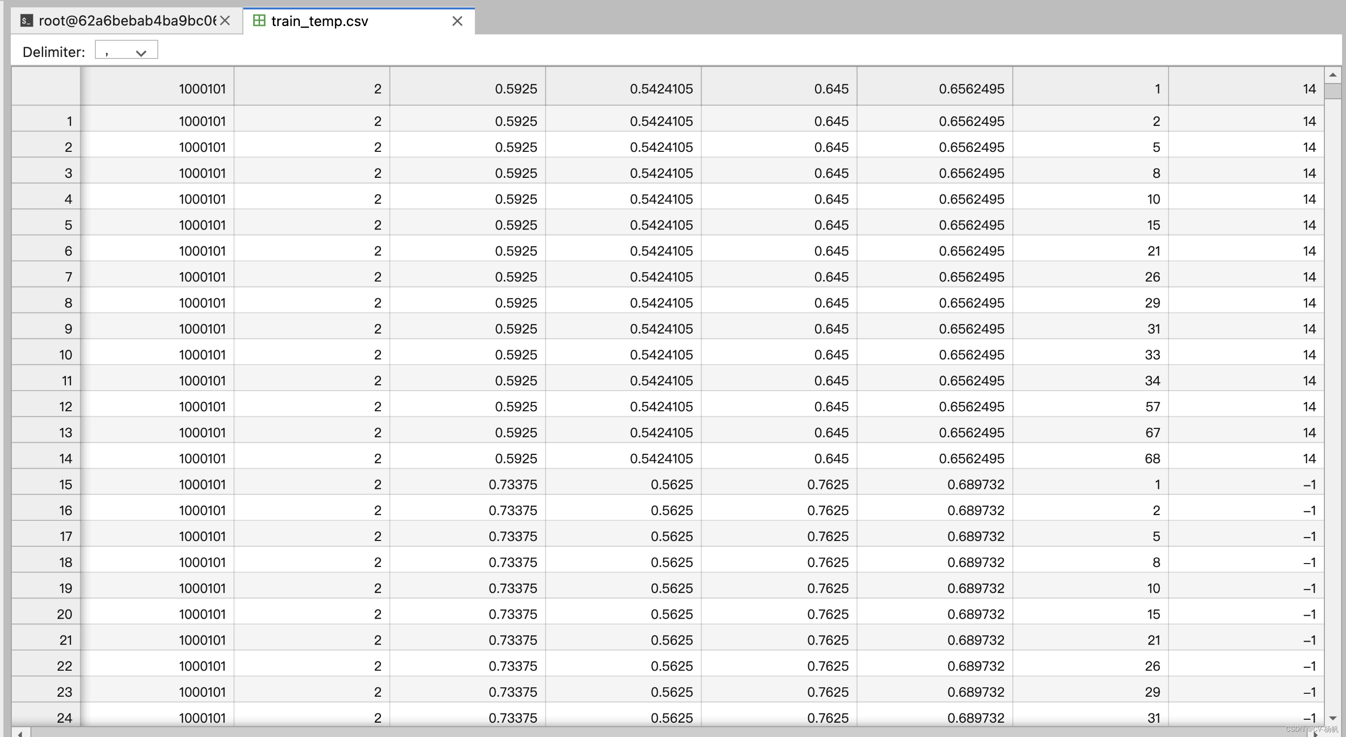
Task: Click the scroll left arrow at bottom
Action: [20, 733]
